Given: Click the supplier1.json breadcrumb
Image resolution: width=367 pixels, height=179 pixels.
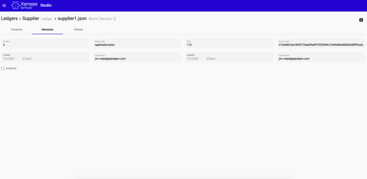Looking at the screenshot, I should click(72, 19).
